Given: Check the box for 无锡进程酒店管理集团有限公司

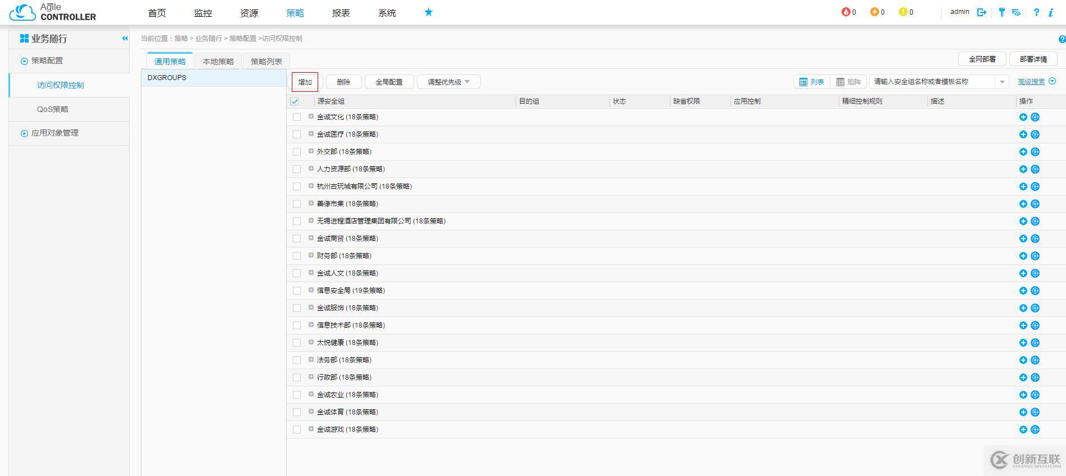Looking at the screenshot, I should [x=297, y=221].
